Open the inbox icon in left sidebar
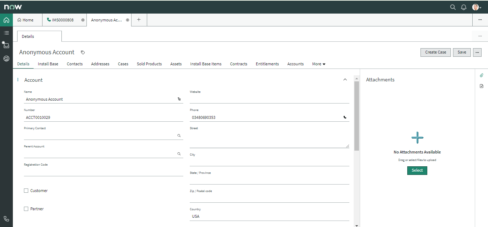This screenshot has height=227, width=488. [6, 45]
